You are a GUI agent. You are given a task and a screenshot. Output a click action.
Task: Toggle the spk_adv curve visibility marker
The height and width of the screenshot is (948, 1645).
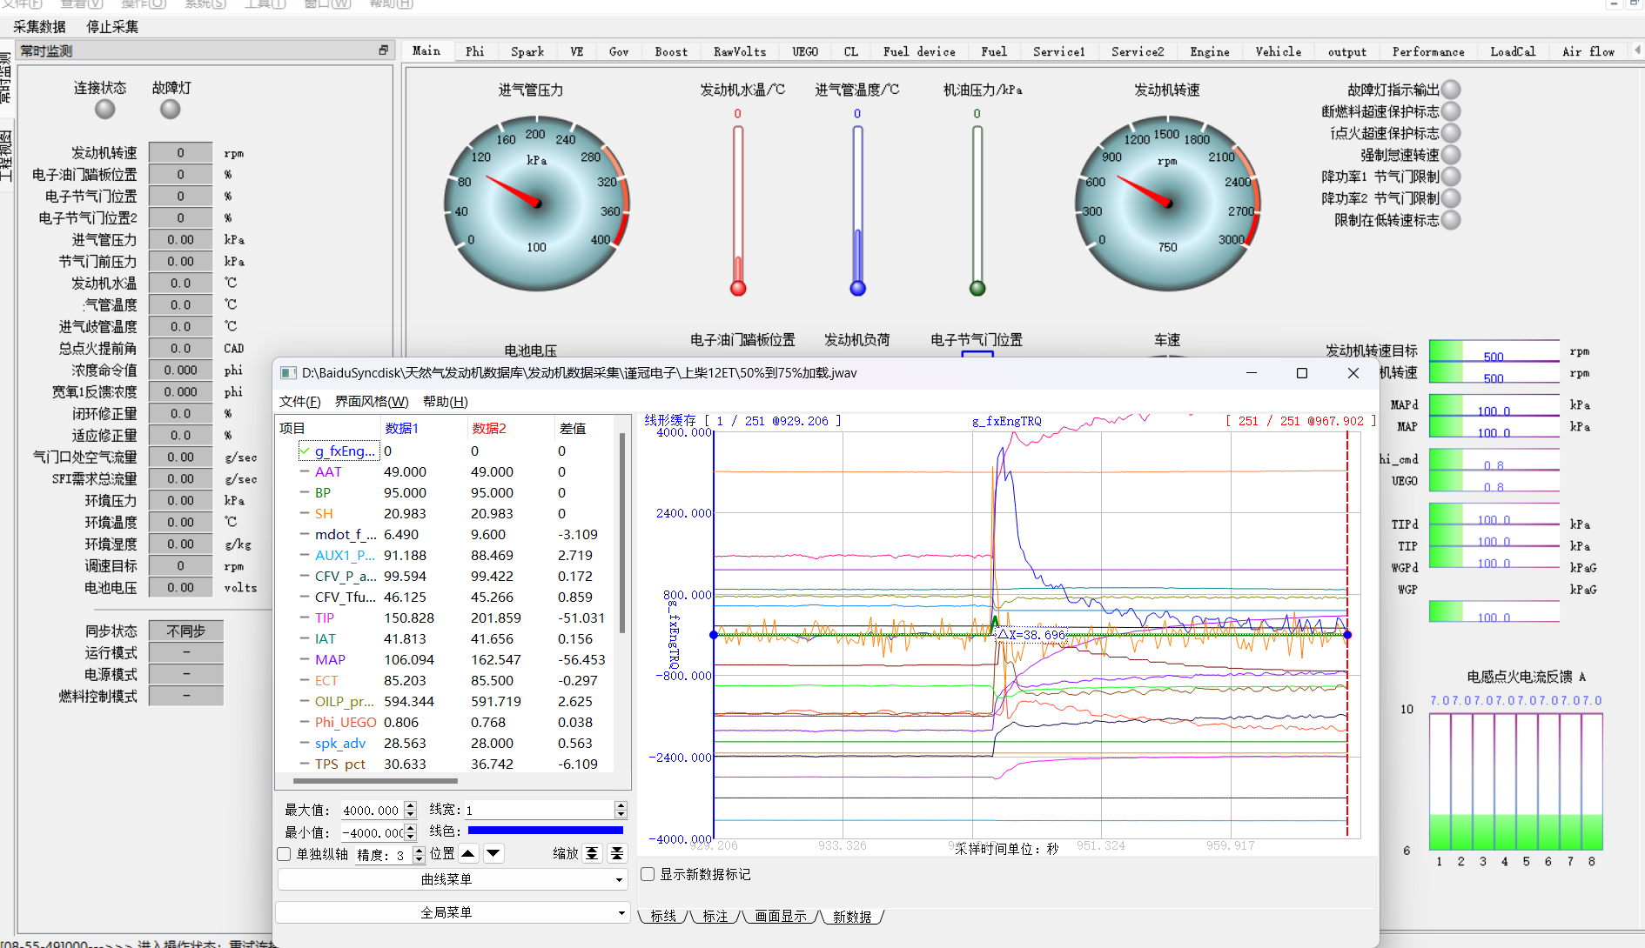(305, 743)
